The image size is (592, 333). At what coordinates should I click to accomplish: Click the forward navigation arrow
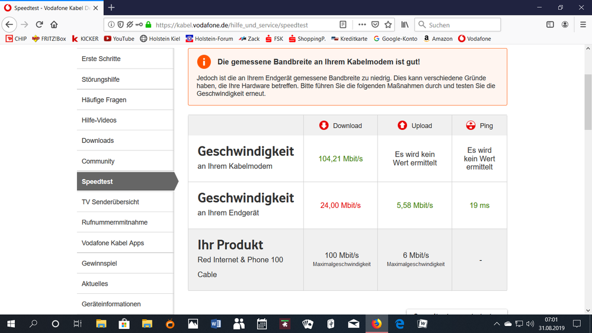point(24,25)
